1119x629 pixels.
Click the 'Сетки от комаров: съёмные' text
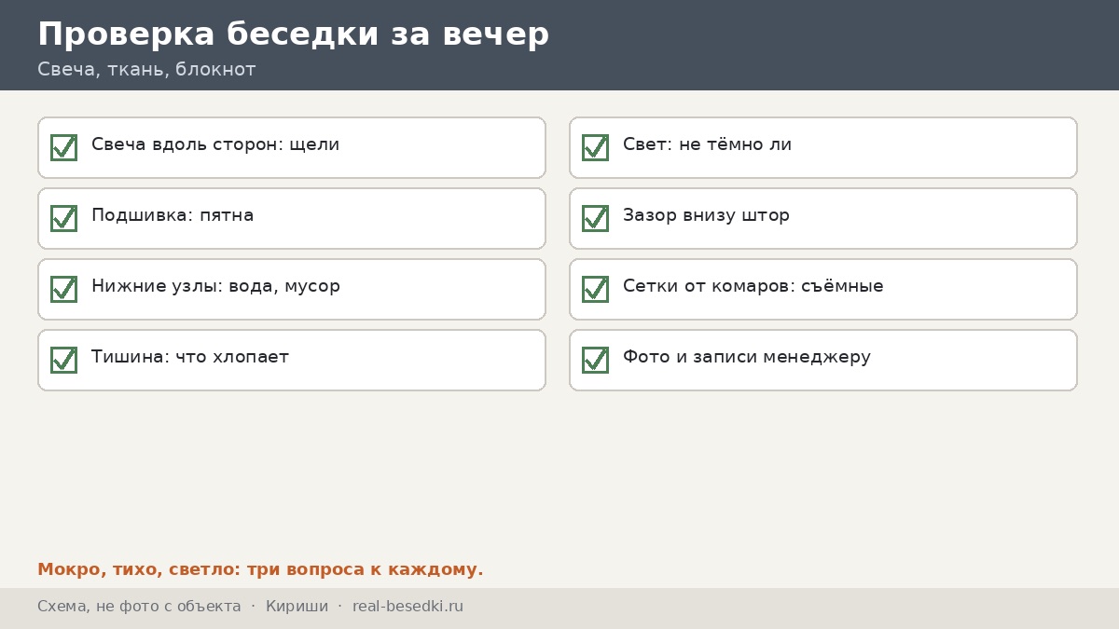[753, 286]
